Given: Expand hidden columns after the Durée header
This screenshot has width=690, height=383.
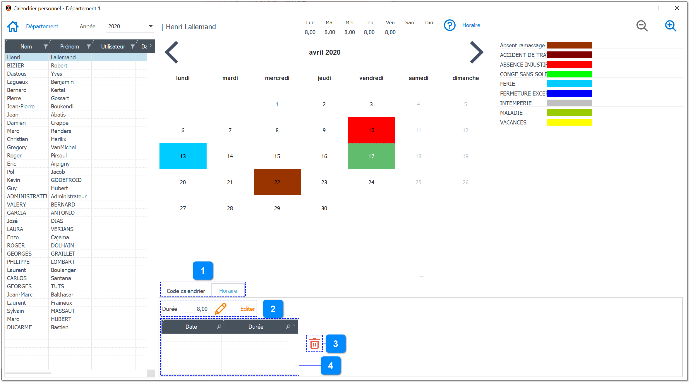Looking at the screenshot, I should pyautogui.click(x=294, y=326).
